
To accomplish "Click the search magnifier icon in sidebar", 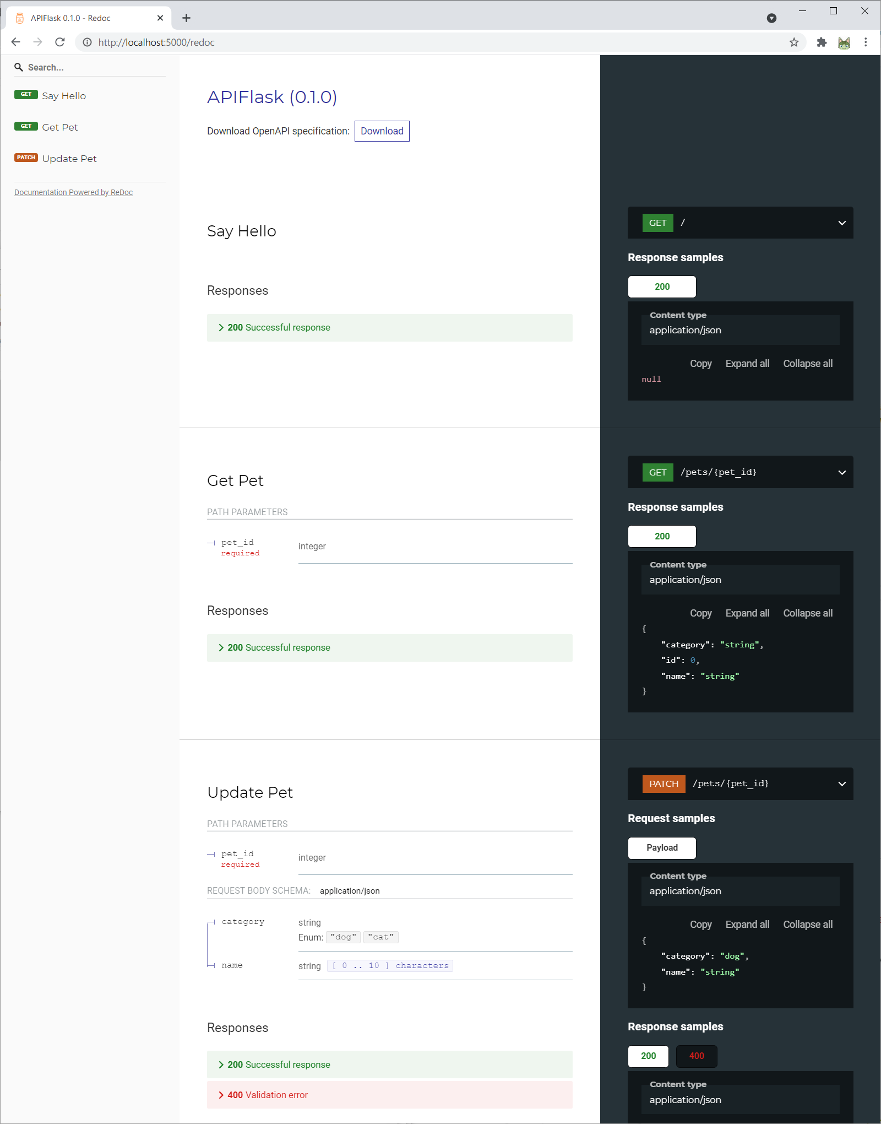I will pyautogui.click(x=19, y=67).
